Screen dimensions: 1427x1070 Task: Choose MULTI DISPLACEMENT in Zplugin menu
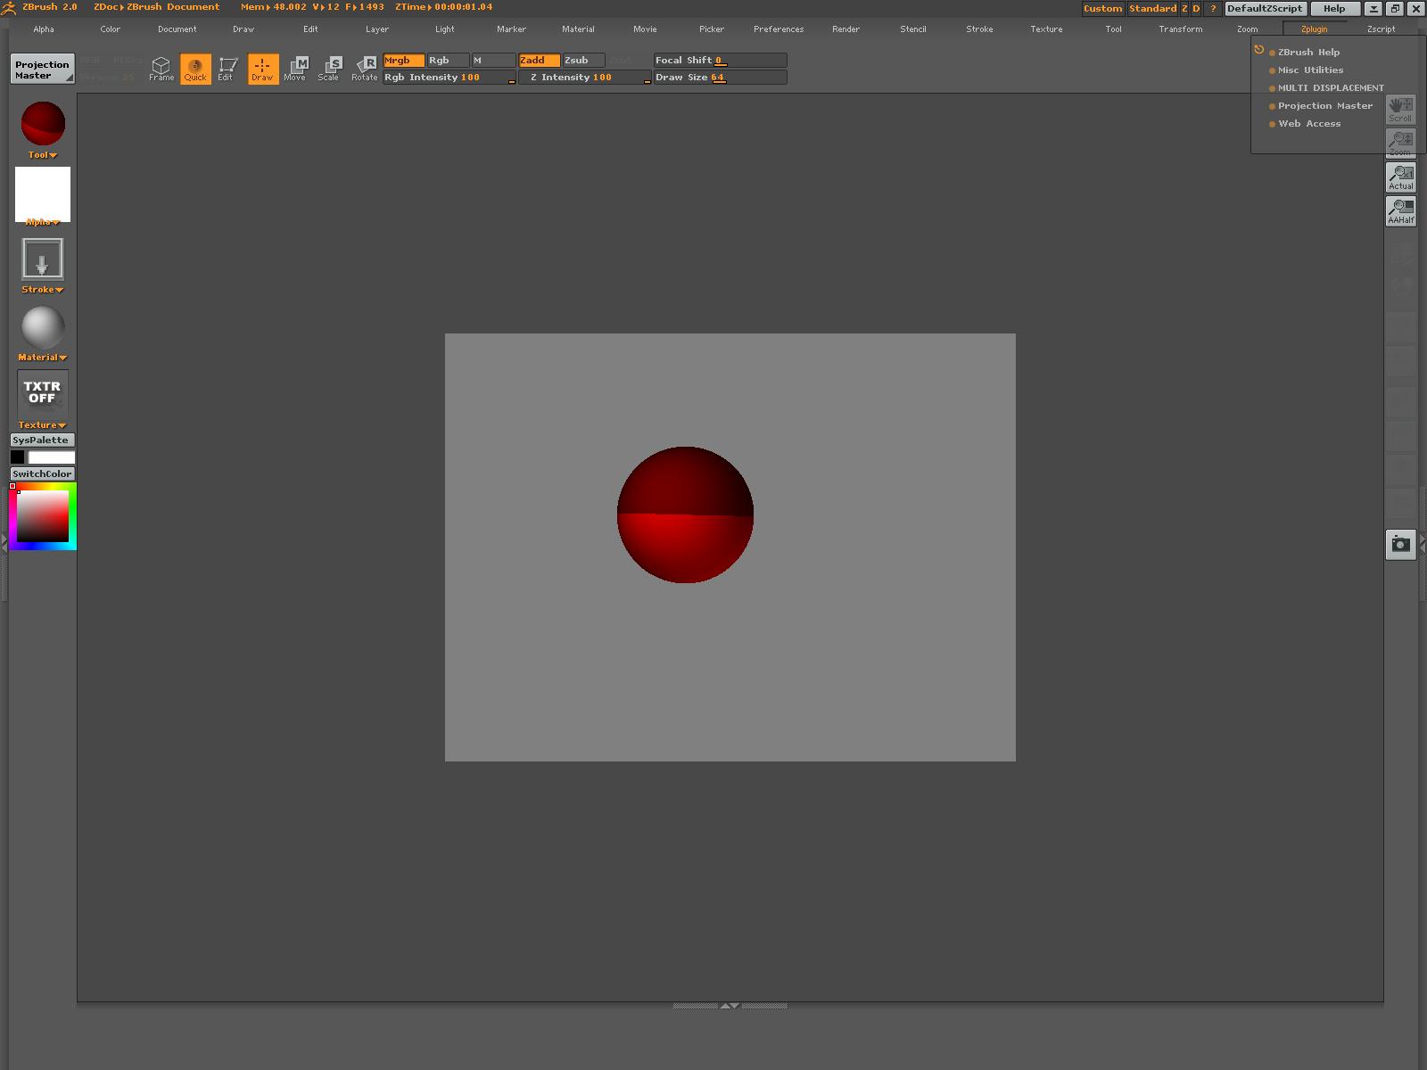(x=1330, y=88)
